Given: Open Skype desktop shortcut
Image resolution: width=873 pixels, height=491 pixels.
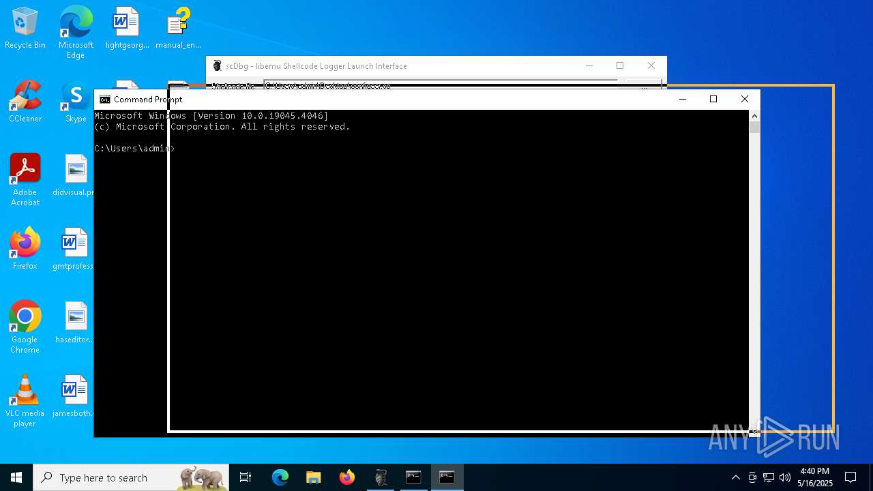Looking at the screenshot, I should click(x=76, y=102).
